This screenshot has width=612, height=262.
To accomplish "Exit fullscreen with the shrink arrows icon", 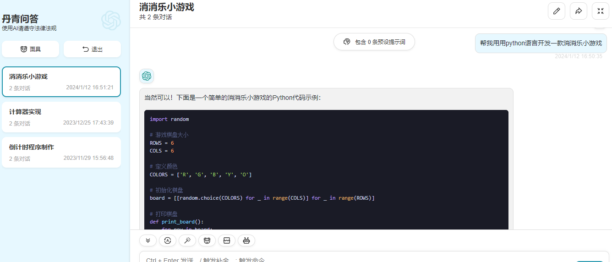I will click(x=601, y=11).
